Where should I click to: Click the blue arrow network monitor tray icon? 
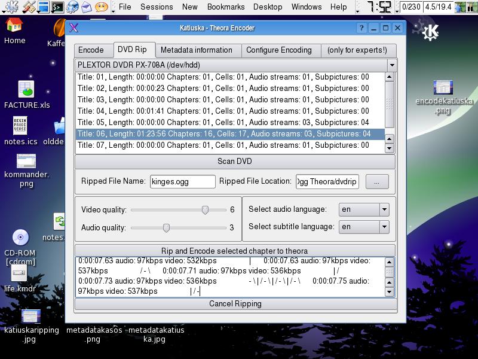459,7
